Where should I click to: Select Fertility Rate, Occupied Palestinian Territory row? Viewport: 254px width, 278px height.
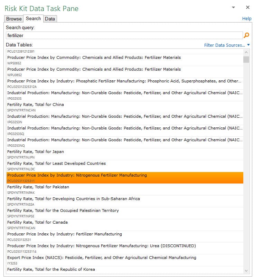point(125,213)
